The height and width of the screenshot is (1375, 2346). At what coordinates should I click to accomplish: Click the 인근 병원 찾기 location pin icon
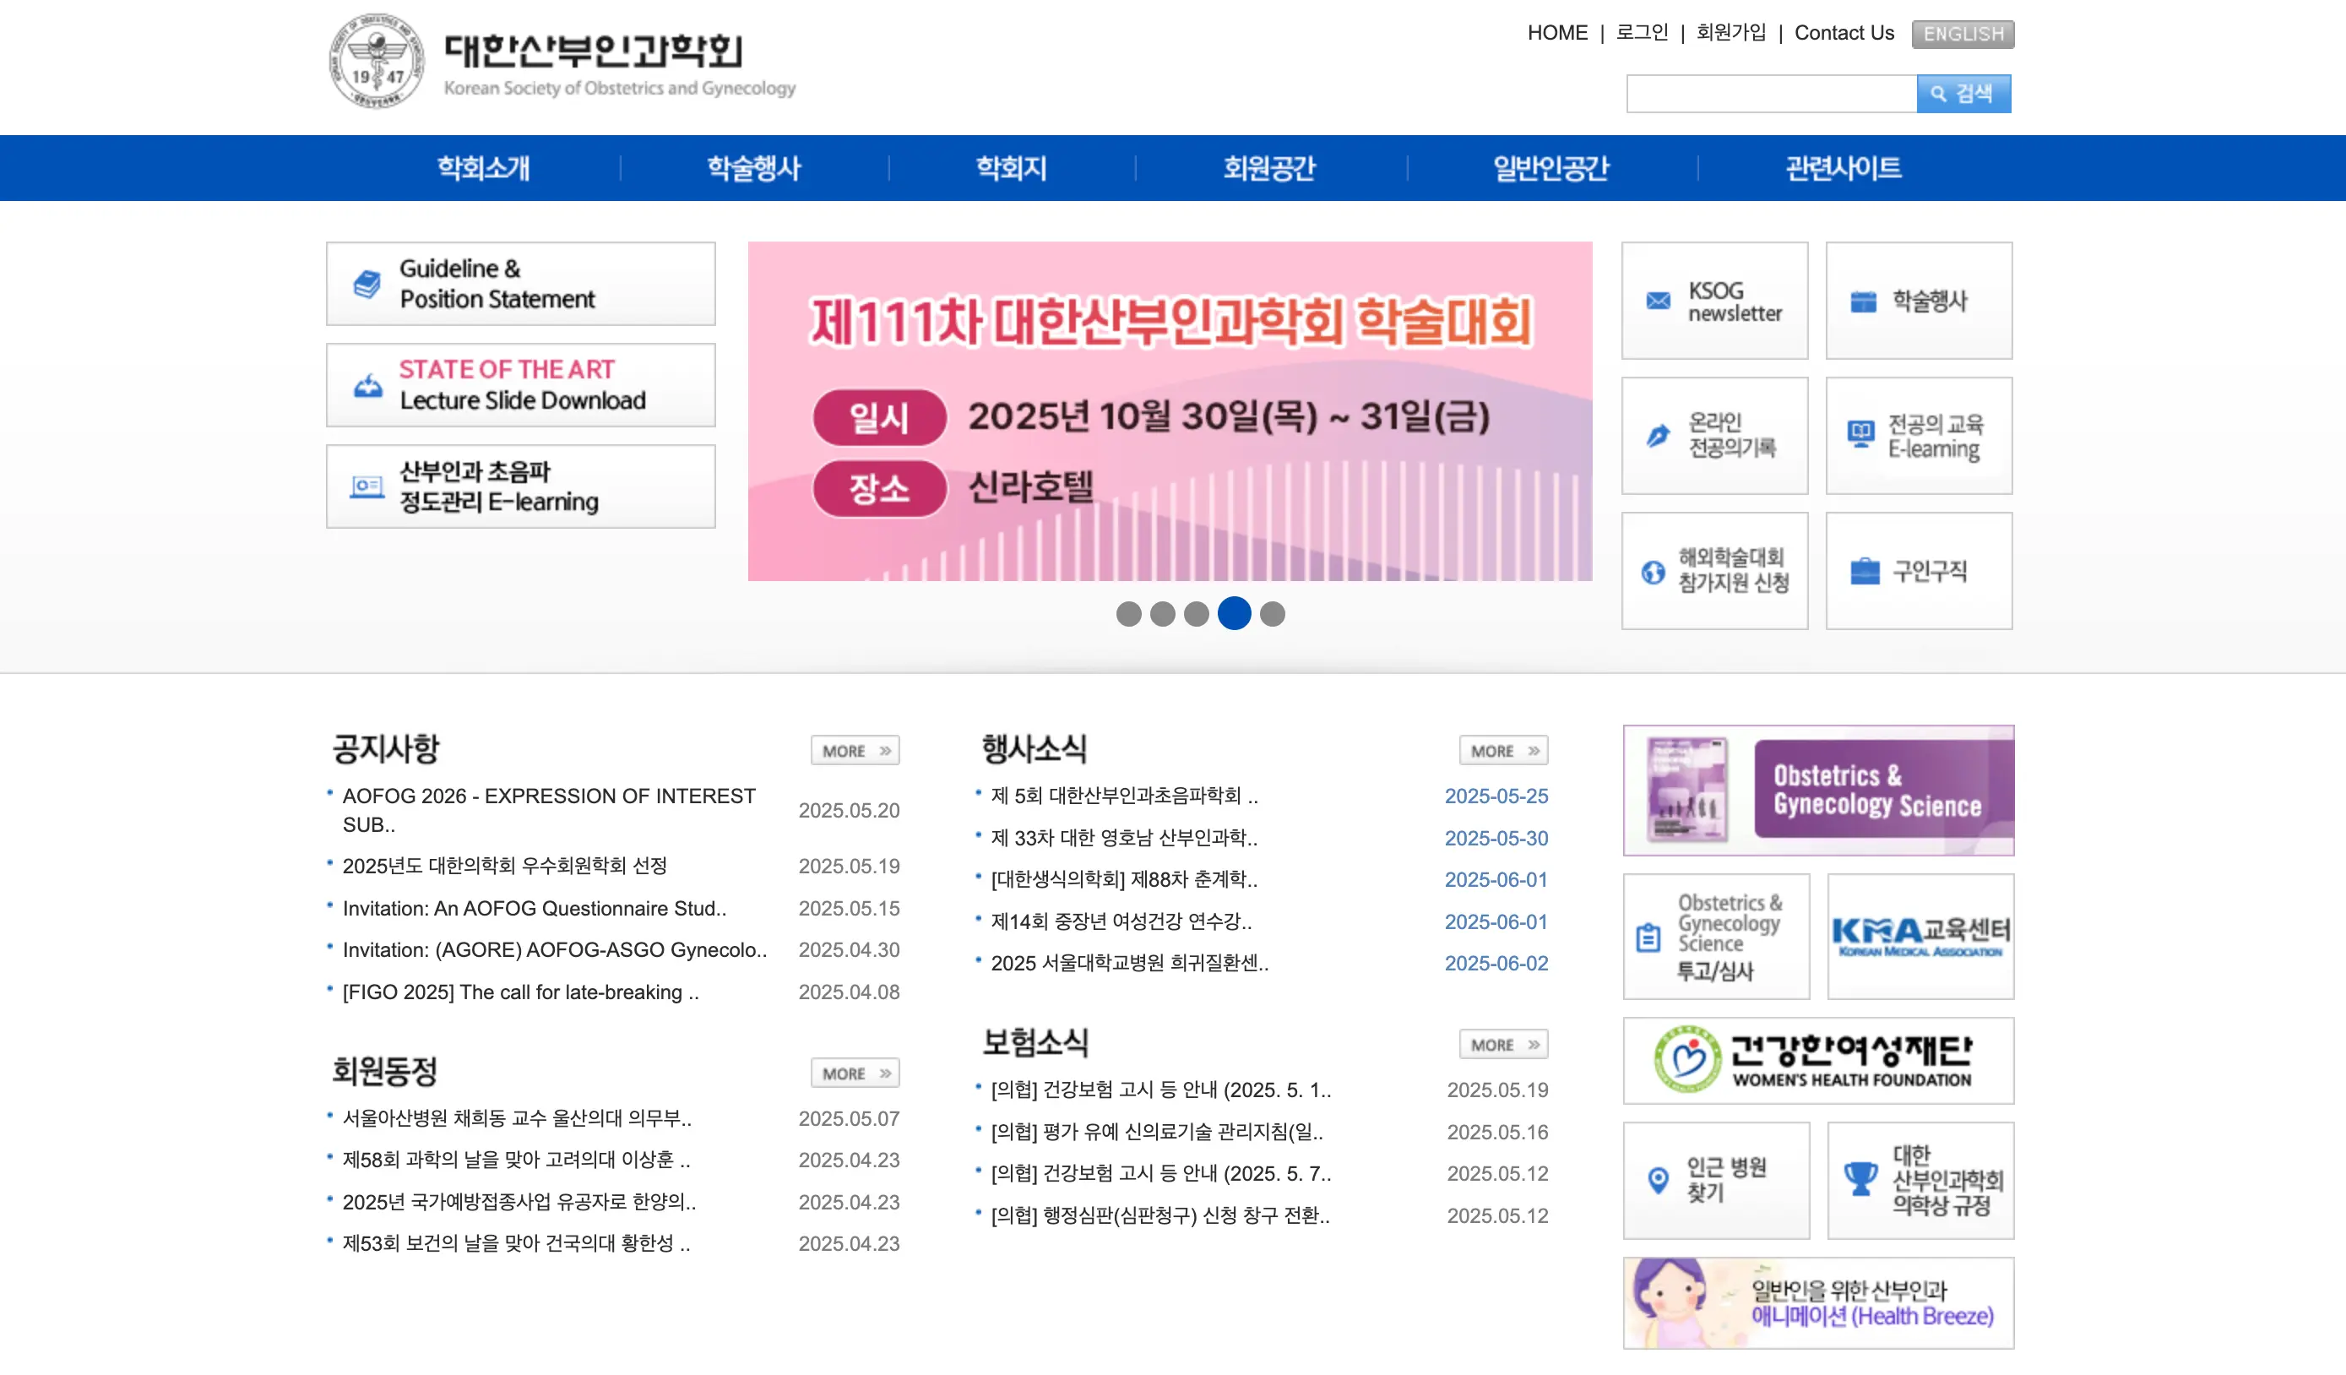pos(1658,1181)
